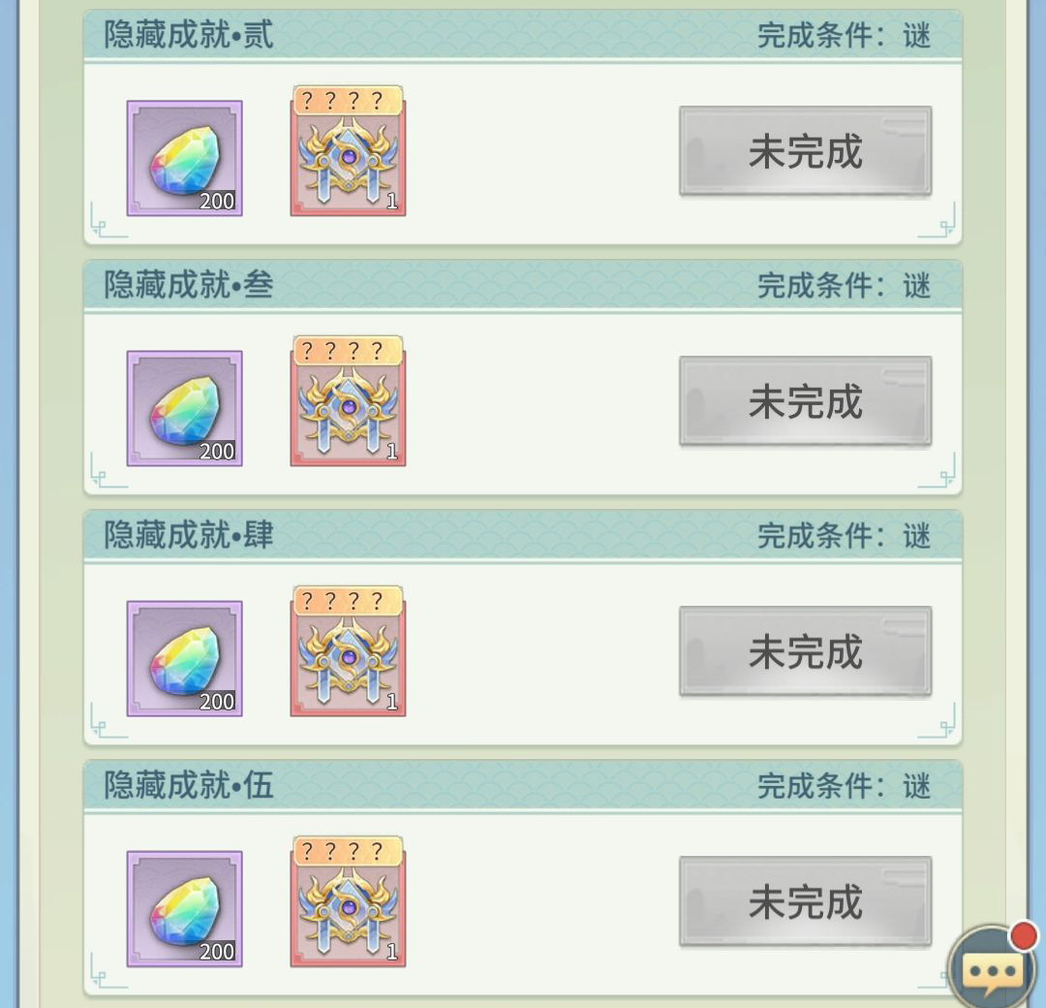The height and width of the screenshot is (1008, 1046).
Task: Tap rainbow gem reward in 隐藏成就•叁
Action: 184,409
